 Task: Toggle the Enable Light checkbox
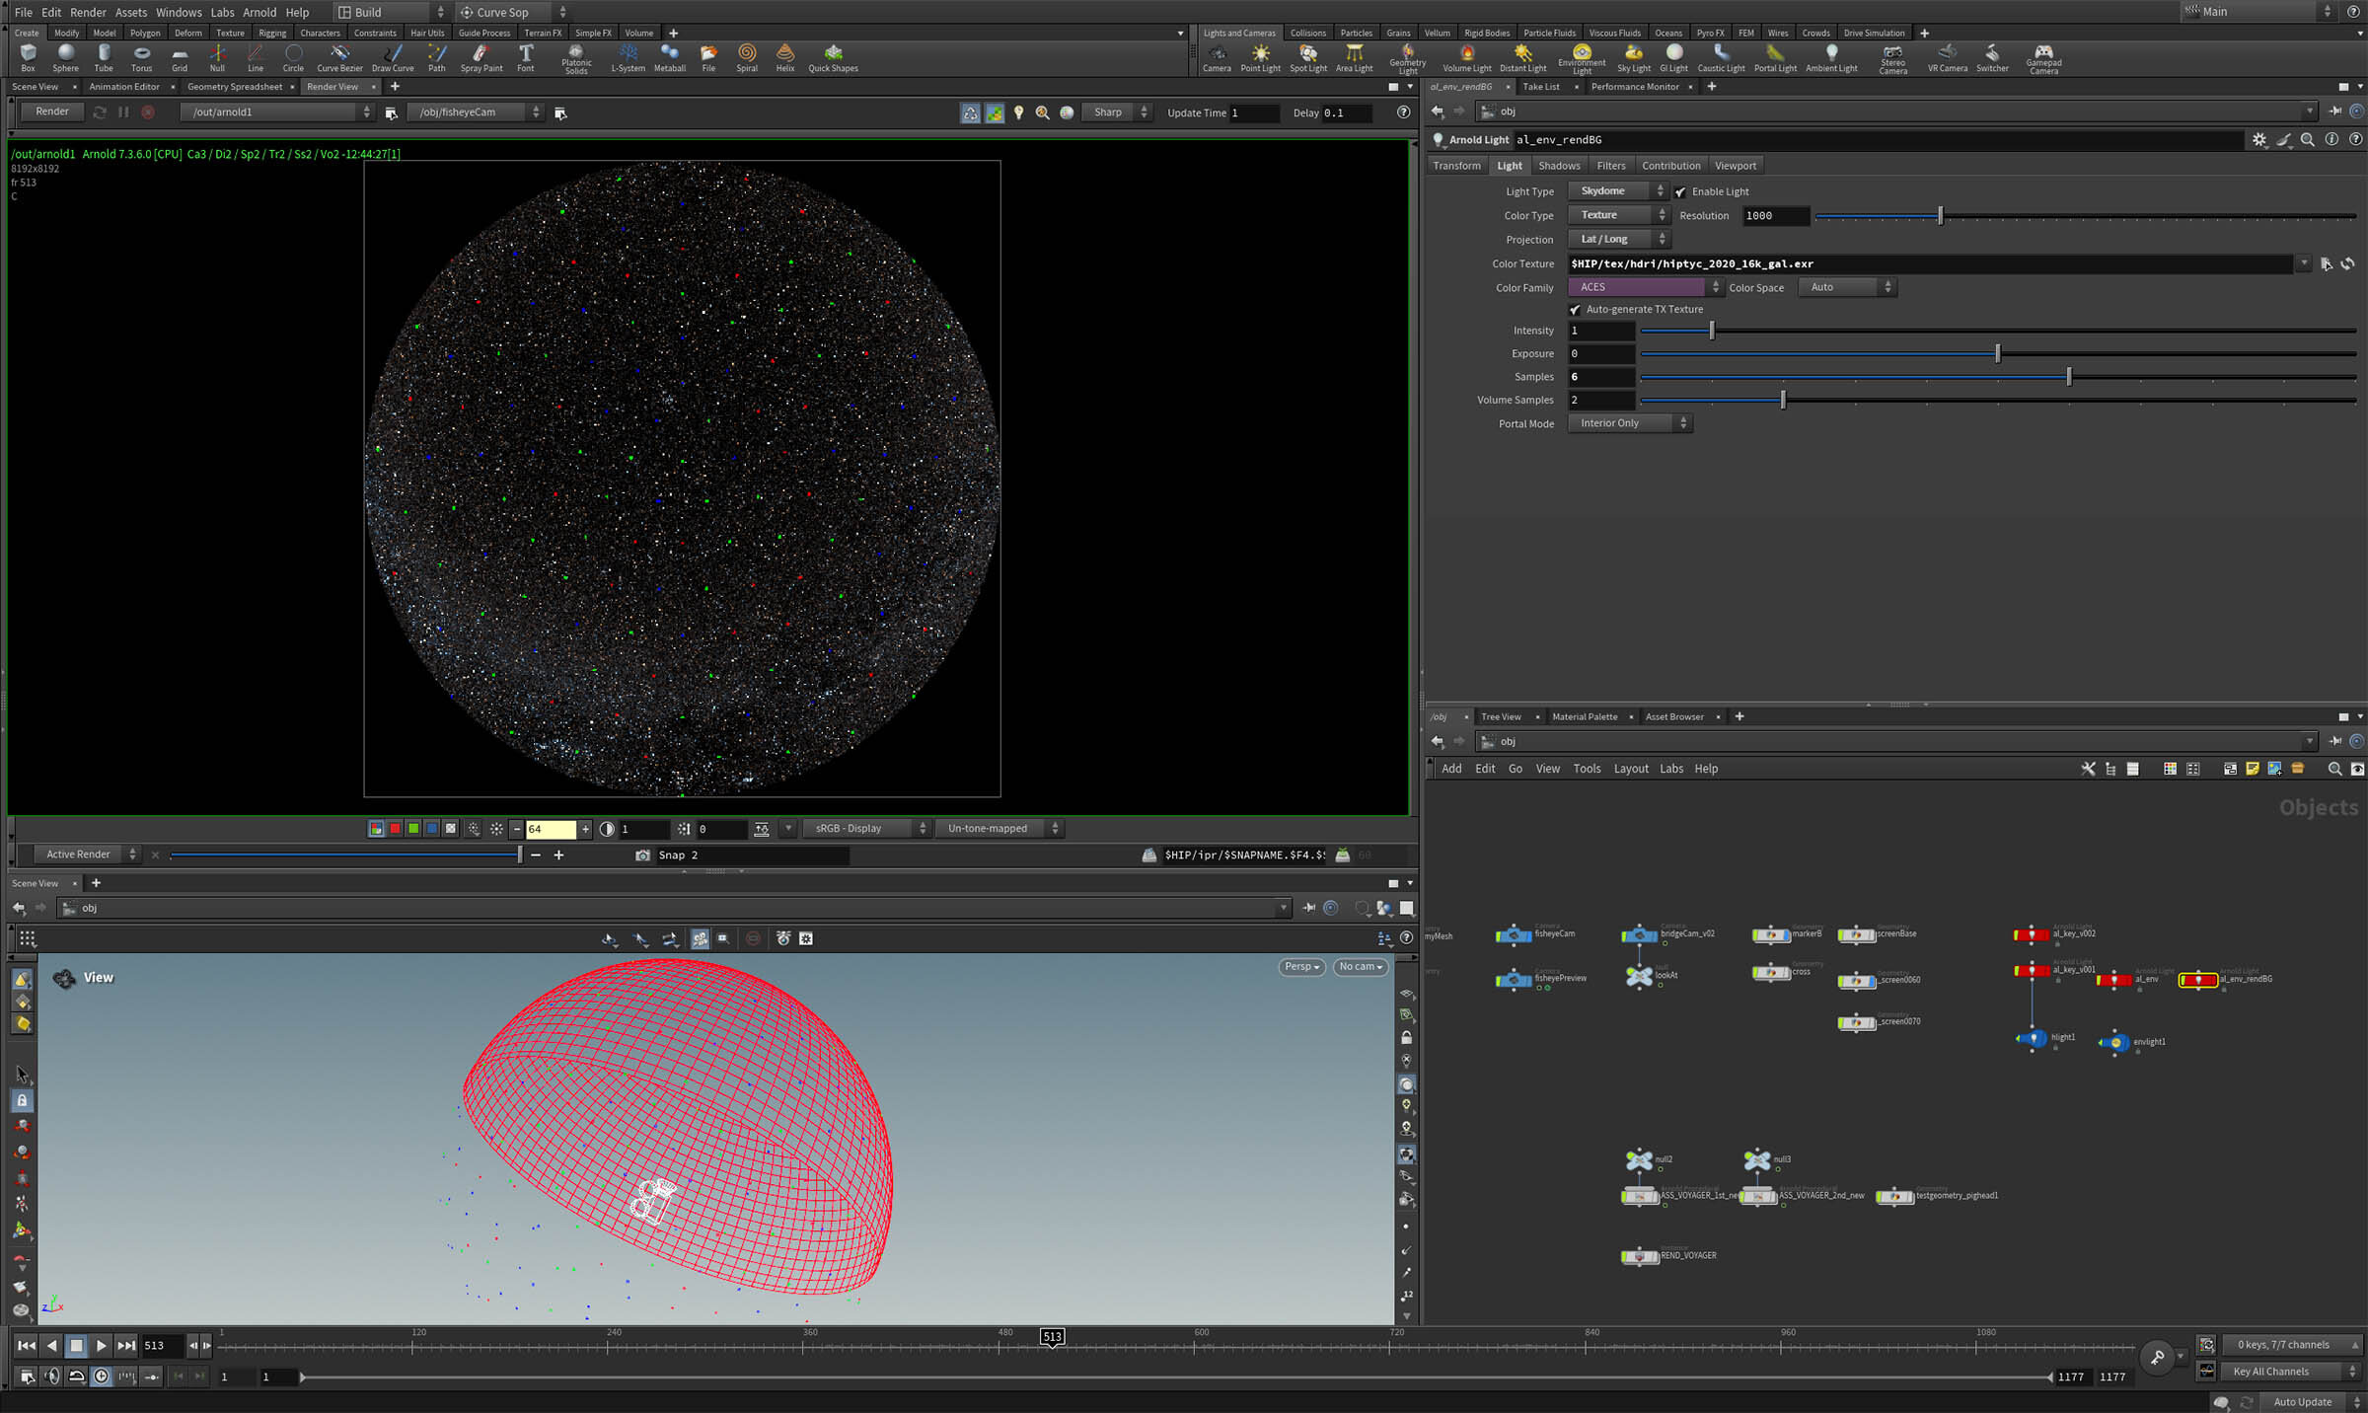(1680, 192)
